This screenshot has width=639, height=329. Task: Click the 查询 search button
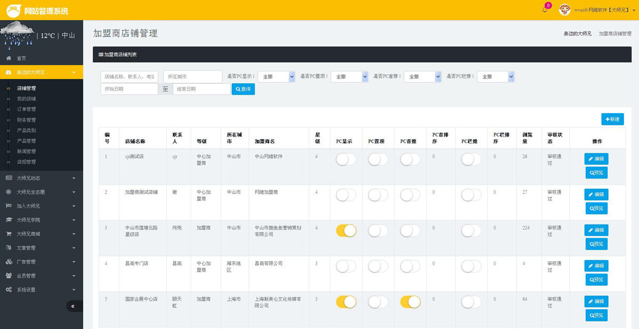(243, 89)
